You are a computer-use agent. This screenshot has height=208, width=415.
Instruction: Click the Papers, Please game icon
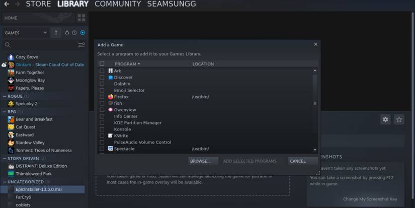[11, 88]
